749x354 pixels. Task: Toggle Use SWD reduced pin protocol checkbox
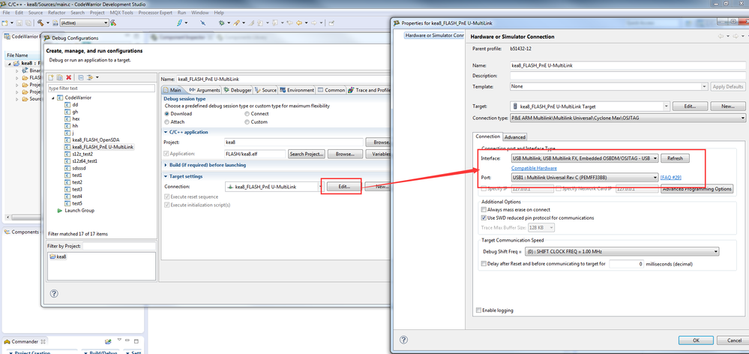pos(484,217)
